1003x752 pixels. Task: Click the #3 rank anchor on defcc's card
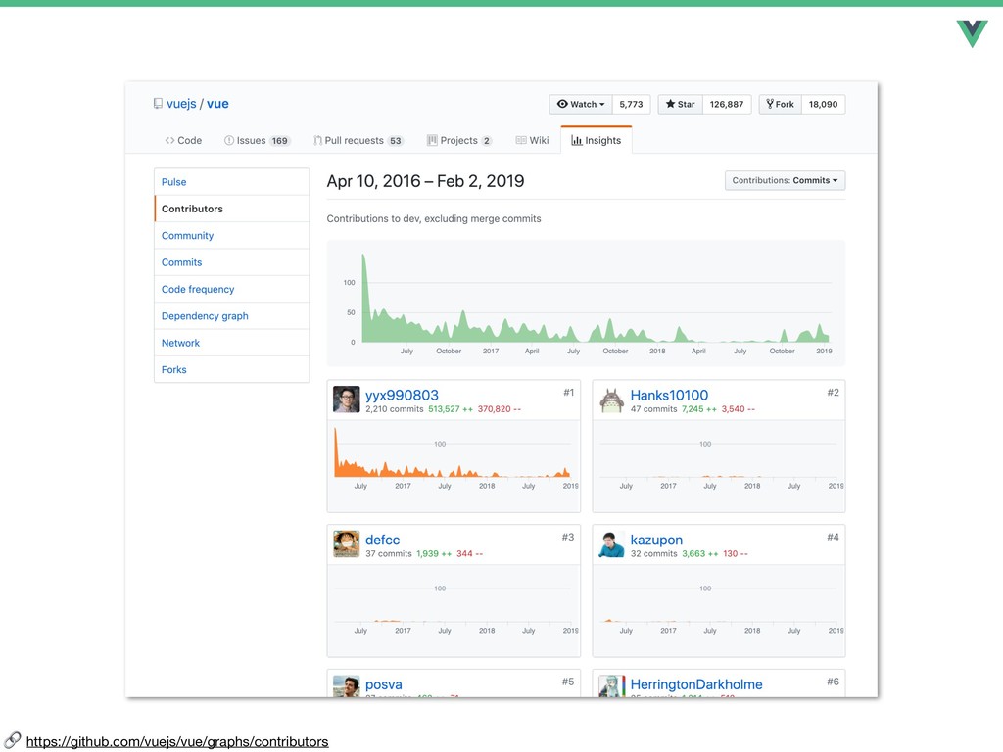coord(568,538)
